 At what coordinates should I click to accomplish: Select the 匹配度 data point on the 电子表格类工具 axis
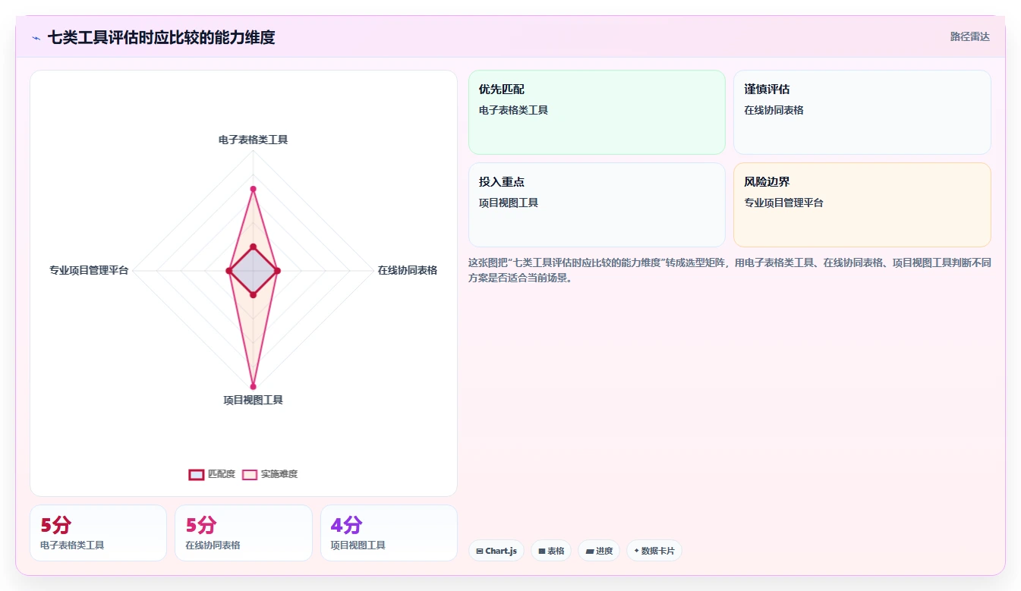click(x=253, y=247)
